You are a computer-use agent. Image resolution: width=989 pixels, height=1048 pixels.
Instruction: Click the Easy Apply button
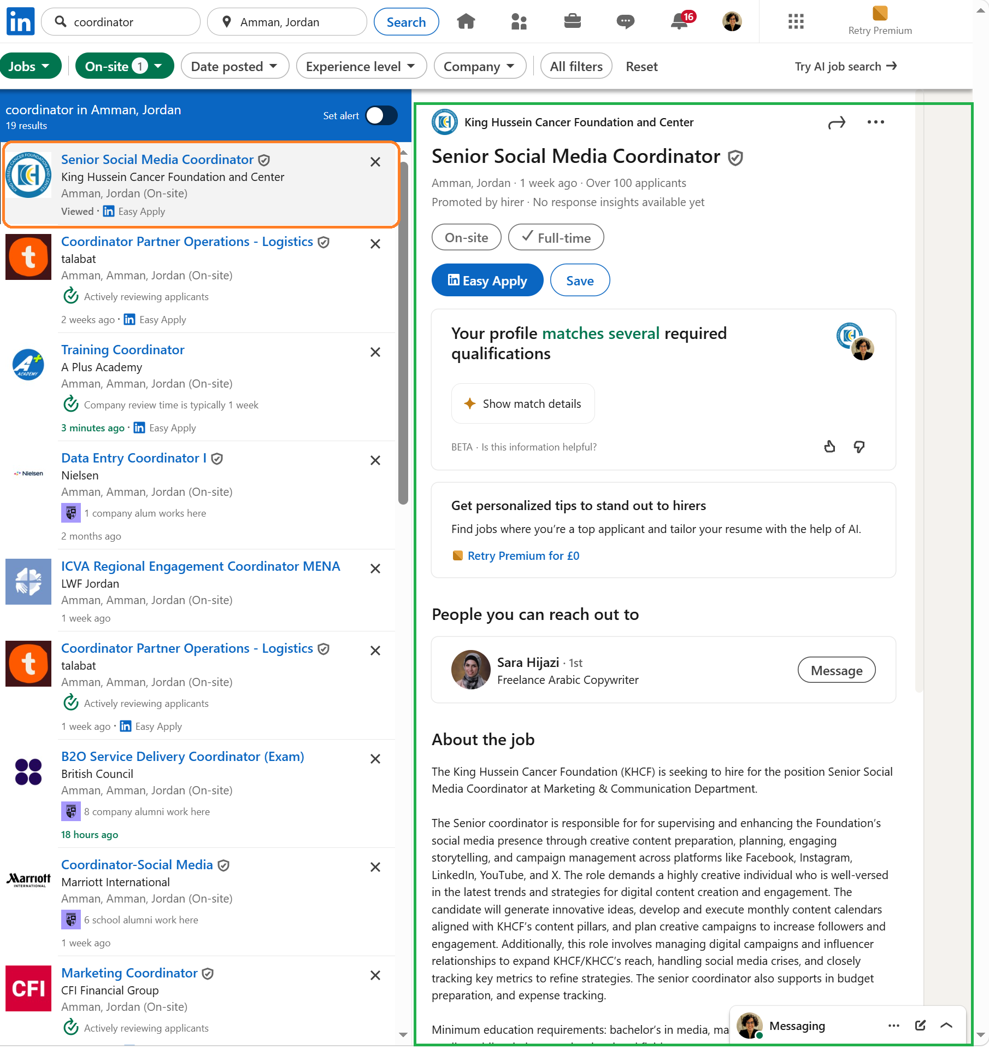click(487, 280)
